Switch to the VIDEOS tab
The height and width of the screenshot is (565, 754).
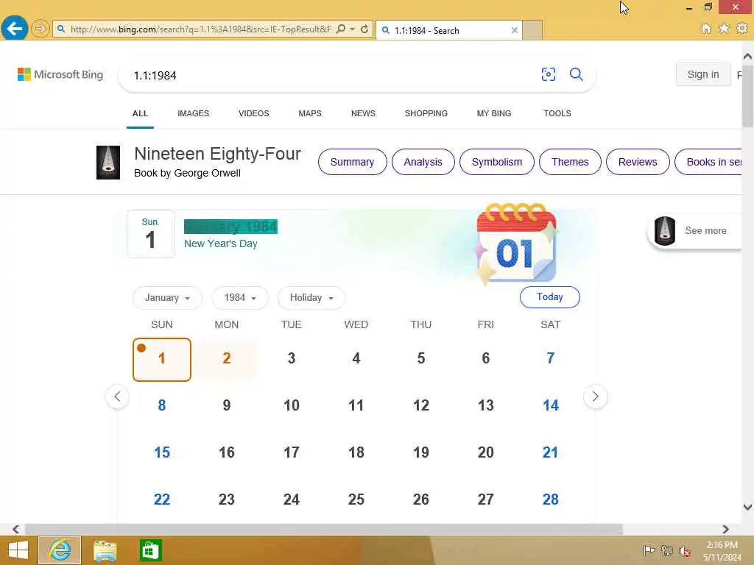coord(254,113)
